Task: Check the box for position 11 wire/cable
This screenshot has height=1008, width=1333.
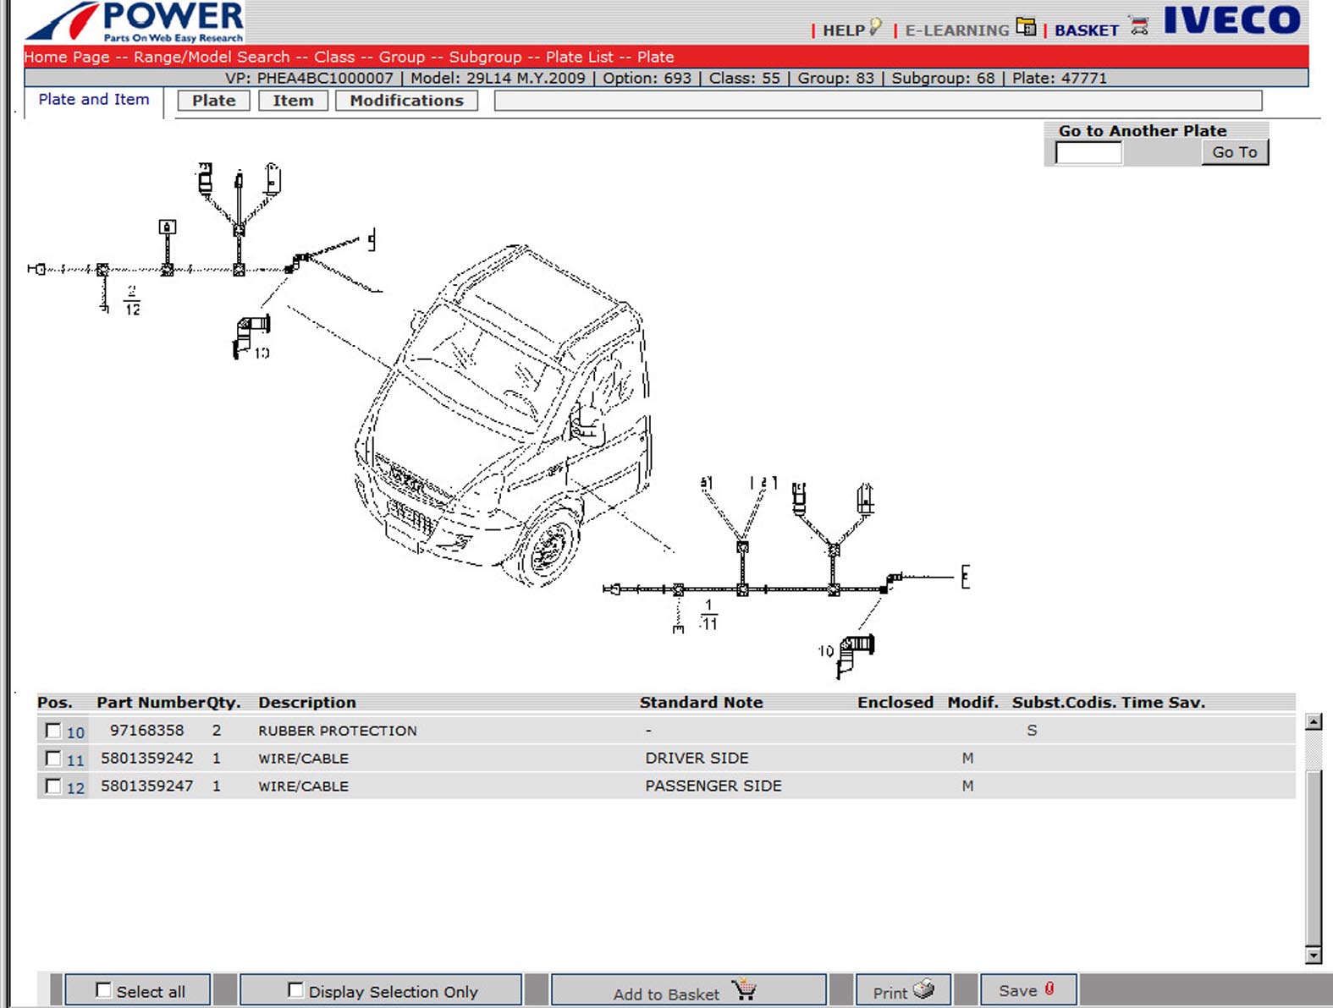Action: point(53,759)
